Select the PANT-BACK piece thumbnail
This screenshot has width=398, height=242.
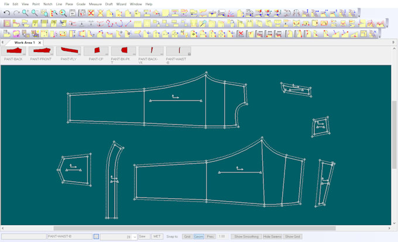pyautogui.click(x=13, y=51)
